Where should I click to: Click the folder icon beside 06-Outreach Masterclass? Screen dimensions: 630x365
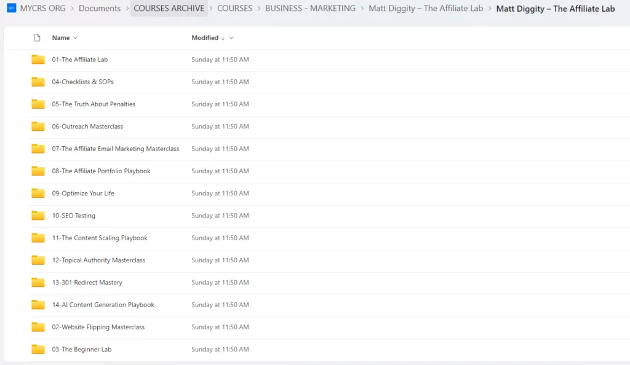tap(38, 127)
